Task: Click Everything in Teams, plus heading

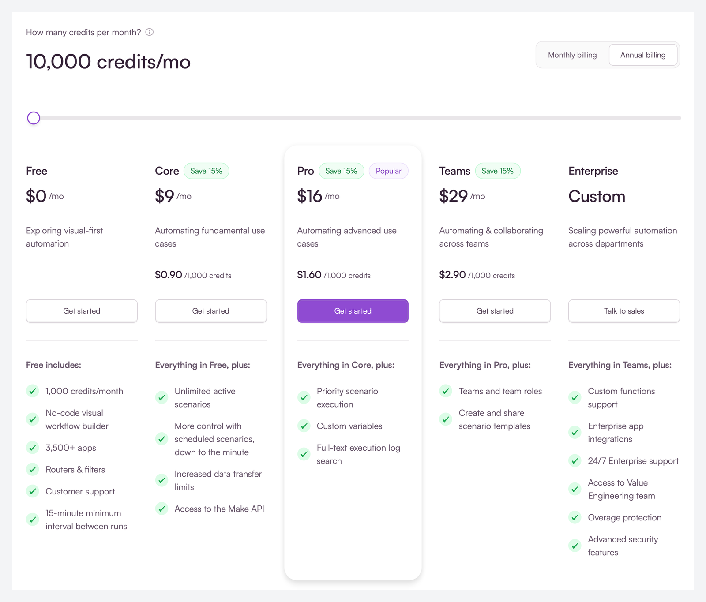Action: 620,365
